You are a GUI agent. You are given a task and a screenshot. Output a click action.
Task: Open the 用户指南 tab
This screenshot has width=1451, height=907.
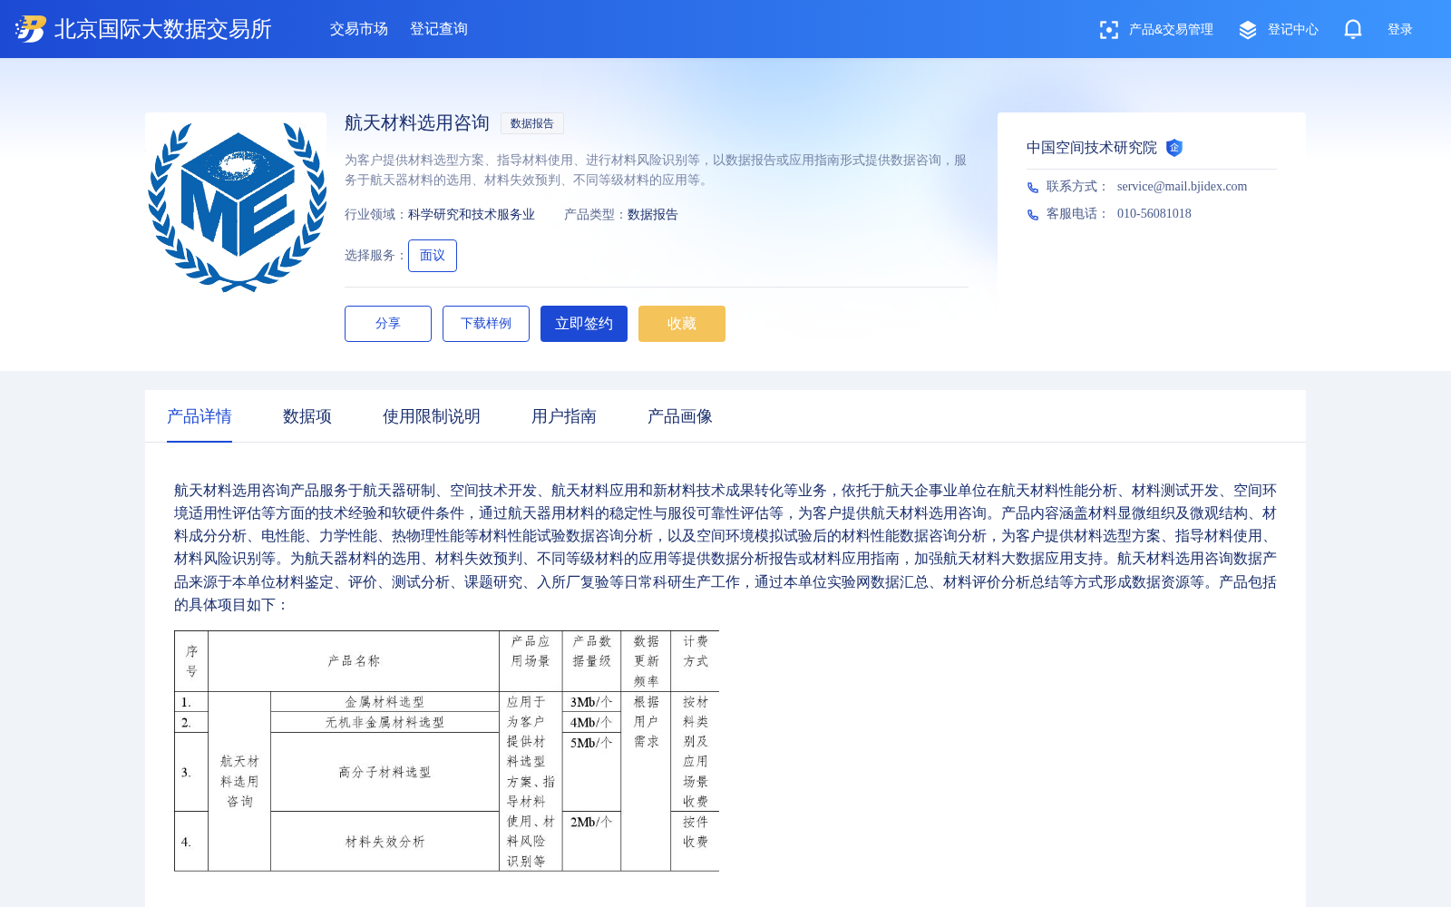tap(564, 416)
